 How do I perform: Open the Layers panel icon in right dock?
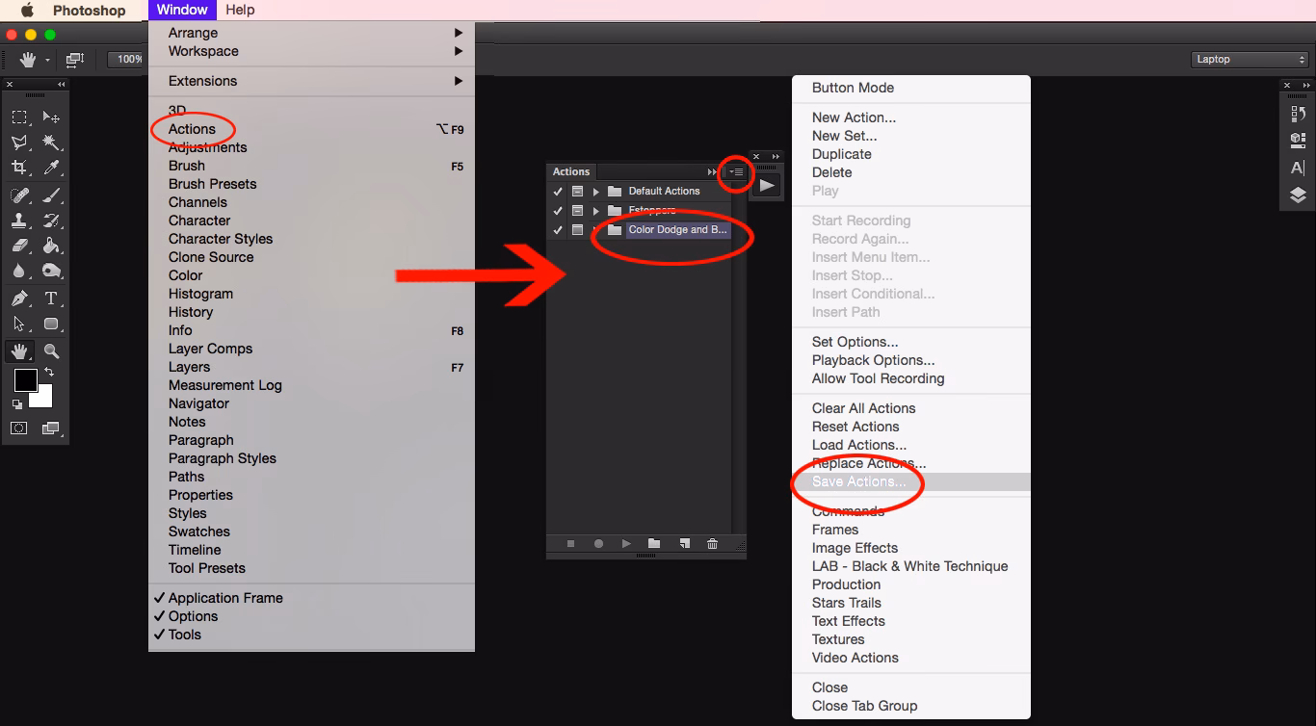point(1298,195)
